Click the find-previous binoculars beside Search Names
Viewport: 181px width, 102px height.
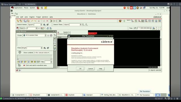[x=48, y=25]
